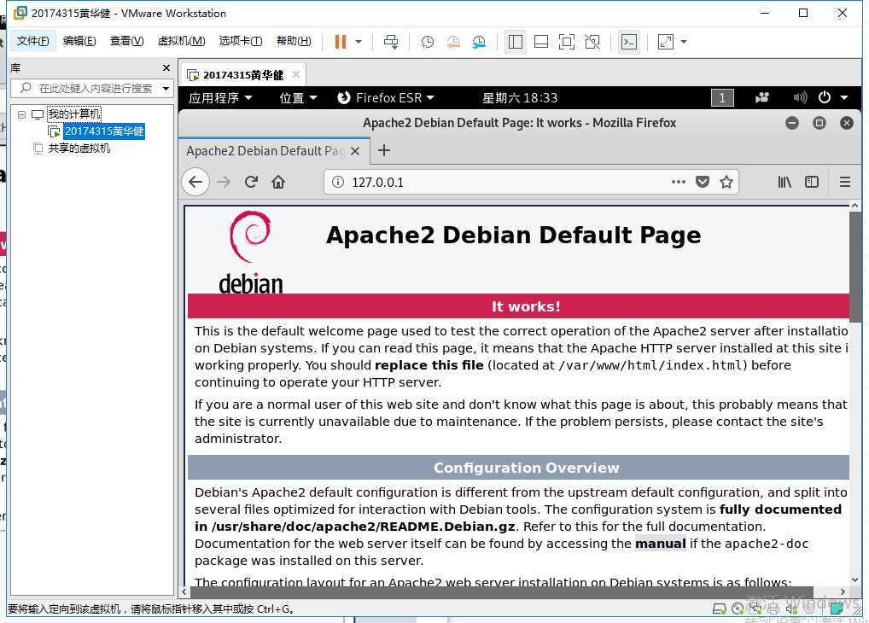
Task: Open the 查看(V) menu
Action: click(127, 41)
